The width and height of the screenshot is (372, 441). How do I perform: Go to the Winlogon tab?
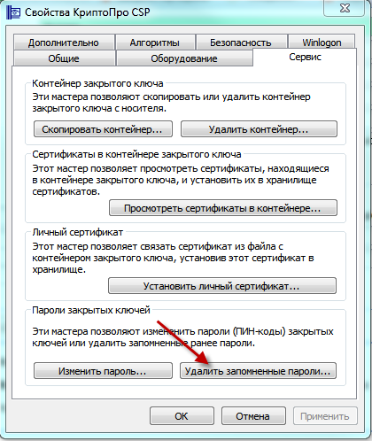(322, 43)
